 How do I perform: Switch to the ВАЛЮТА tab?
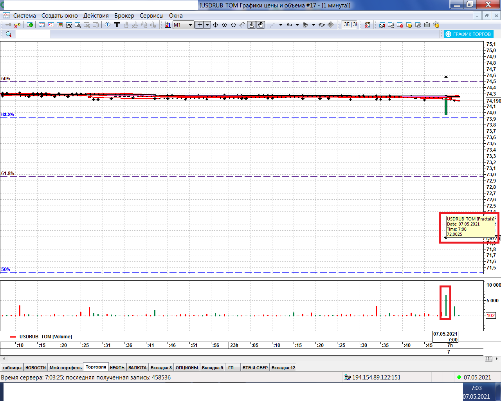click(137, 368)
